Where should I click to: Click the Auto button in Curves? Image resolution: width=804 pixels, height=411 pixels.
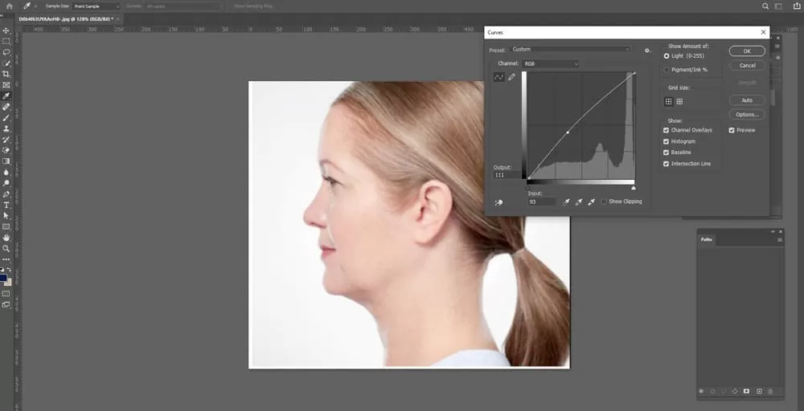point(747,100)
